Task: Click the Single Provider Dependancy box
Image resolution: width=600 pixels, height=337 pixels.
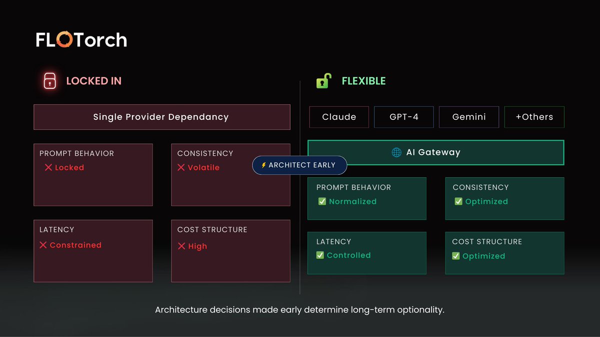Action: click(x=162, y=117)
